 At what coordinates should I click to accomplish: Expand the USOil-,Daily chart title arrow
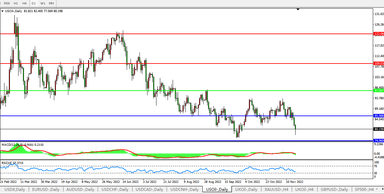point(3,11)
